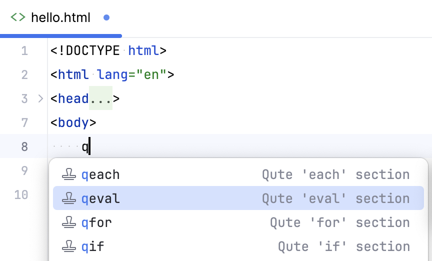Click the live template icon beside qfor

tap(68, 222)
